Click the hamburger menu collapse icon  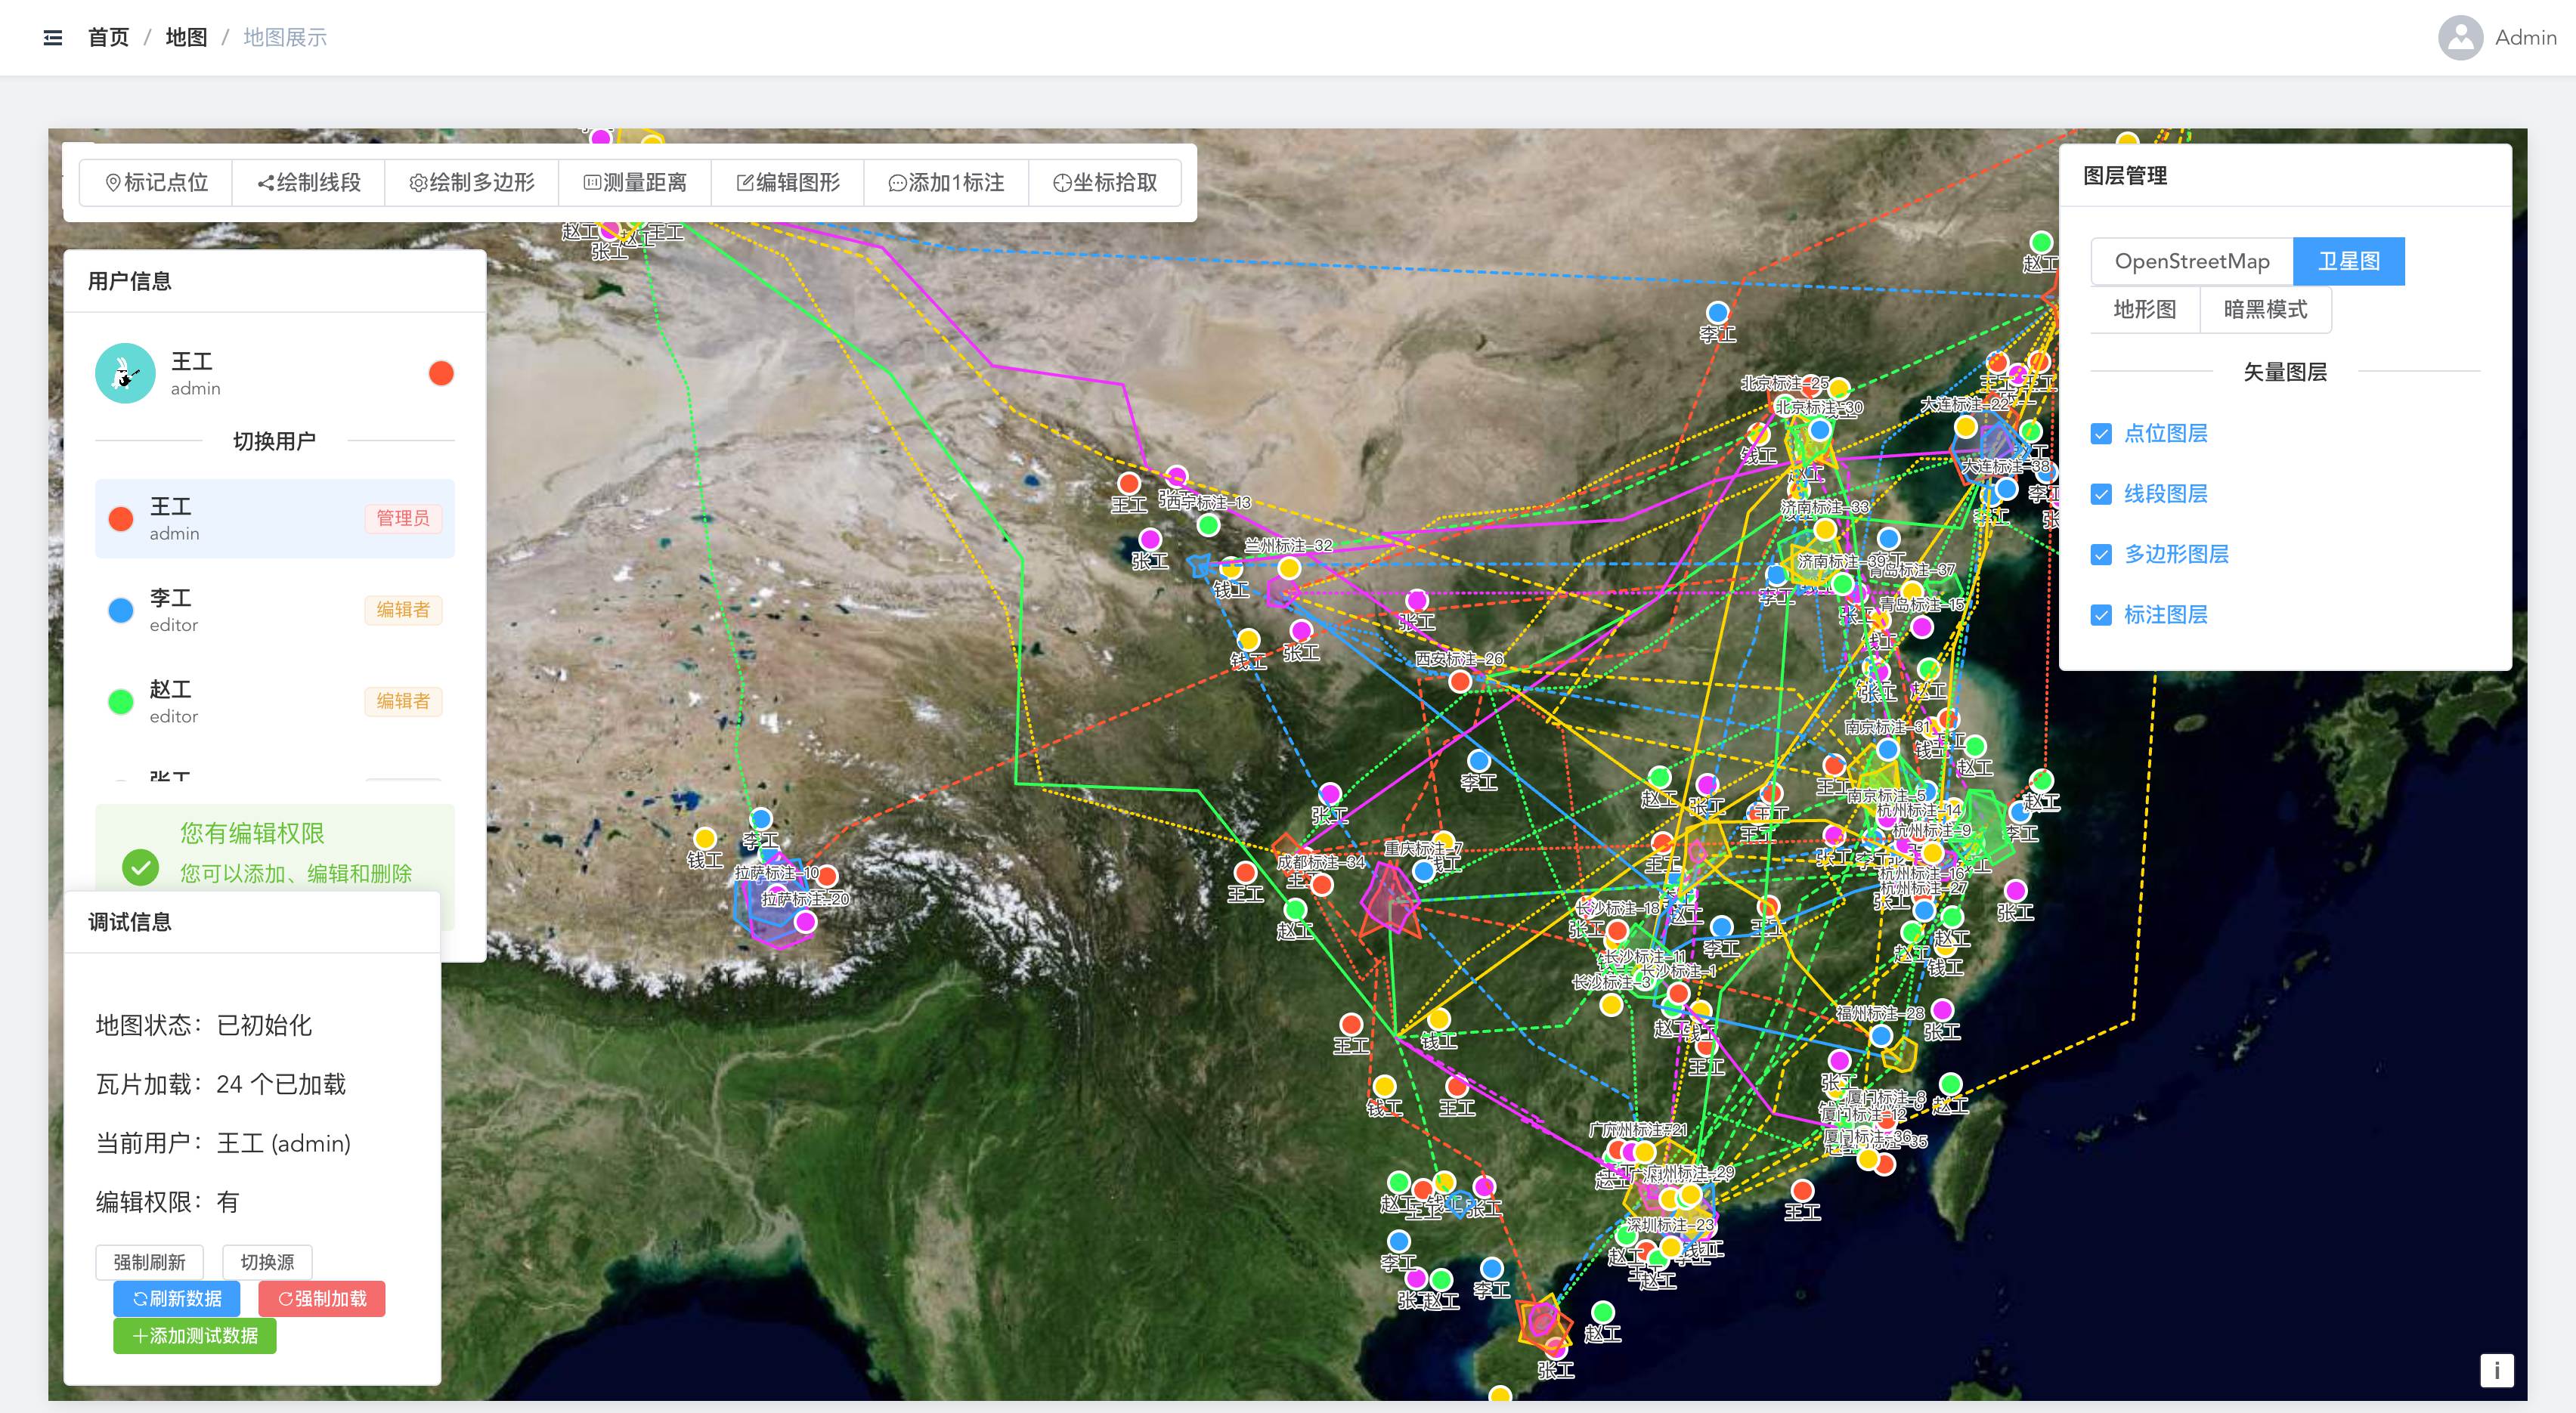point(53,38)
